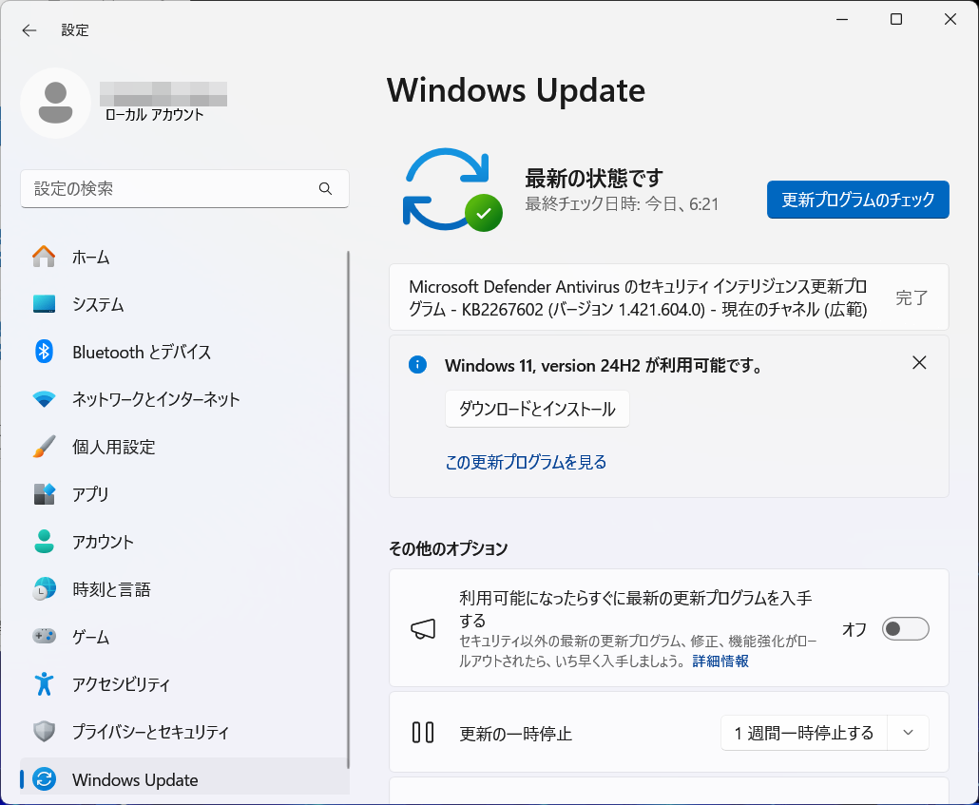Select Windows Update in sidebar
Viewport: 979px width, 805px height.
[x=184, y=776]
